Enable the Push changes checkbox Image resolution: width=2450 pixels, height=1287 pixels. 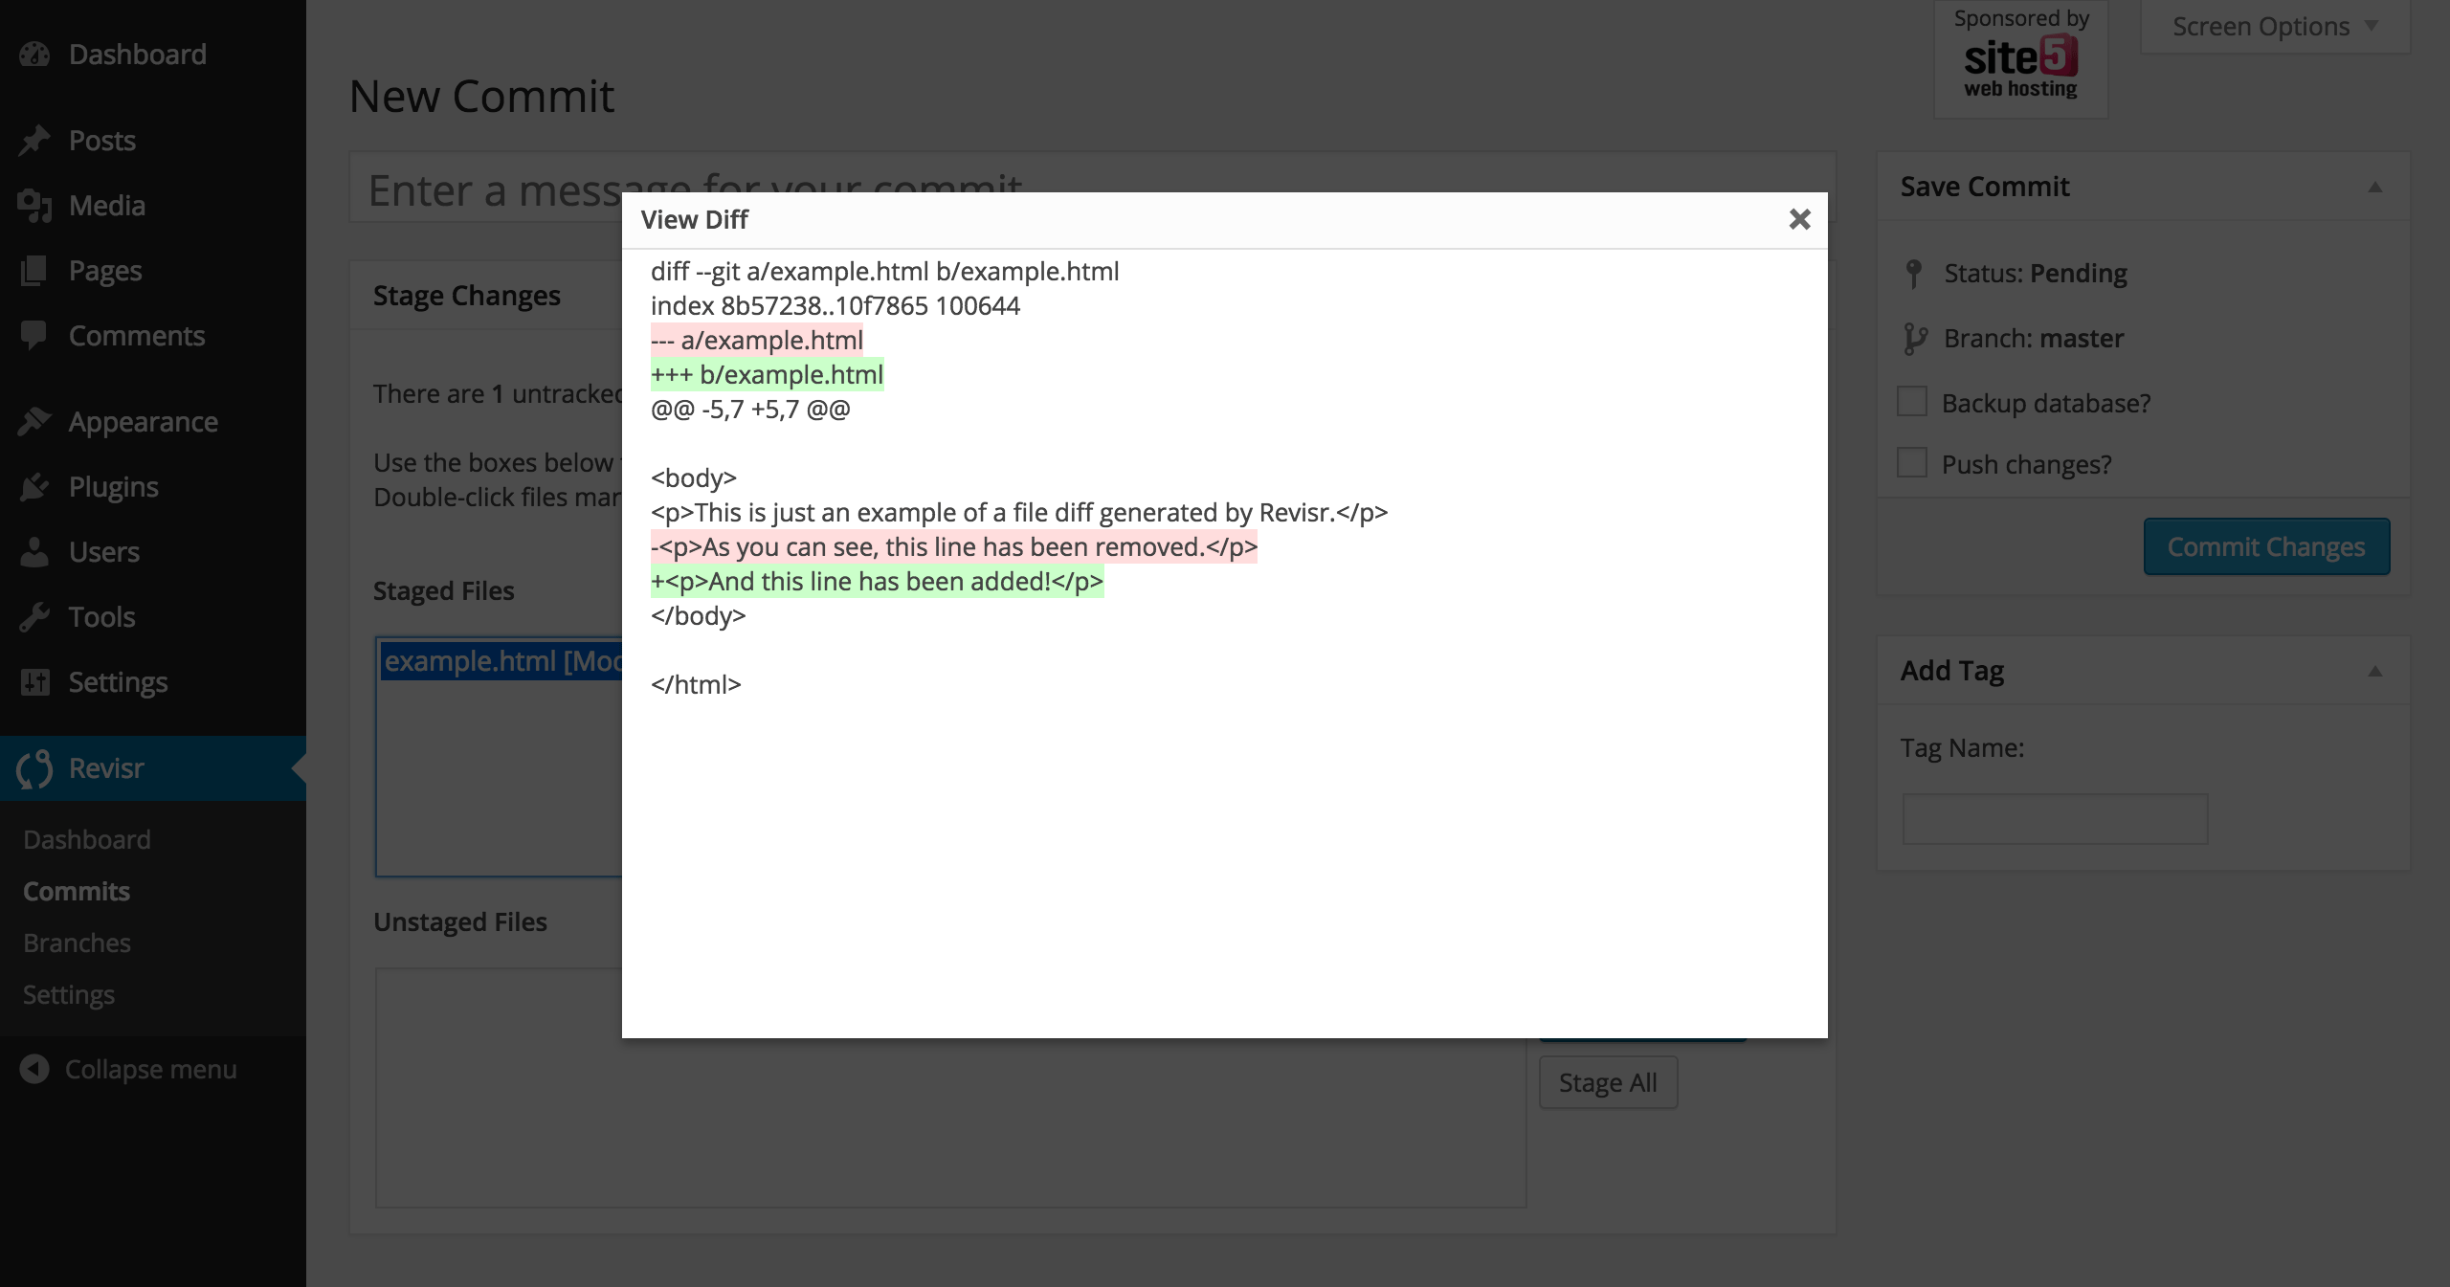[1912, 463]
